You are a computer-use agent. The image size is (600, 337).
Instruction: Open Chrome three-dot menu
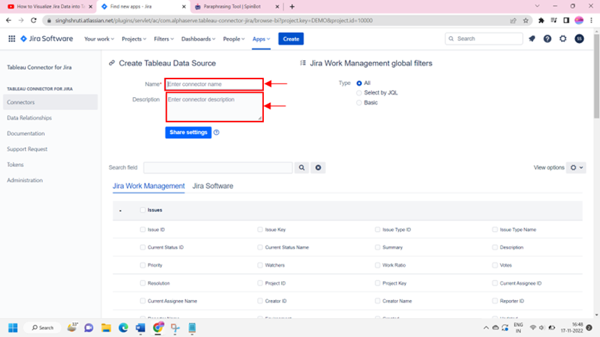point(591,20)
